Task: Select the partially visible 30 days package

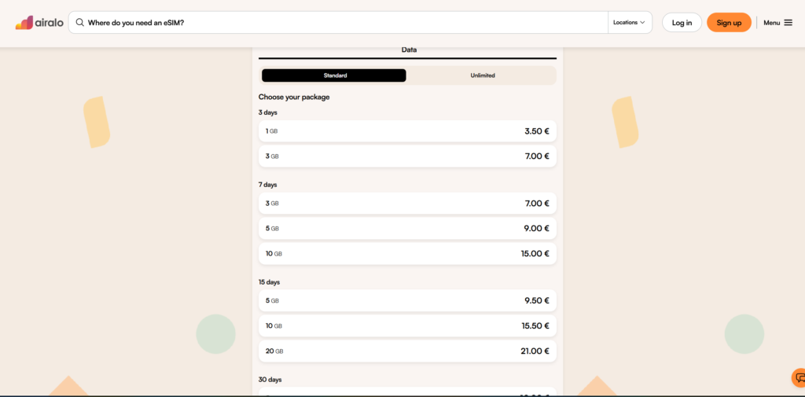Action: pos(407,391)
